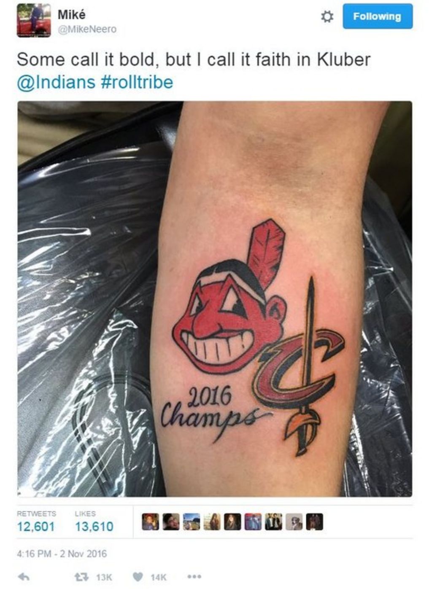View the 13,610 likes list
Viewport: 432px width, 589px height.
tap(94, 526)
